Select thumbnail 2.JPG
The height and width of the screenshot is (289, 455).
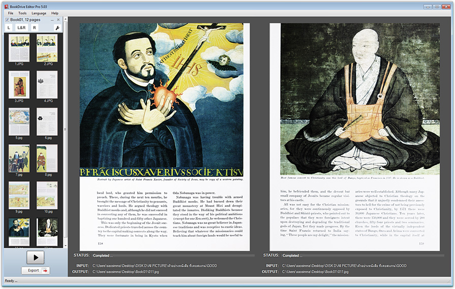pyautogui.click(x=47, y=48)
